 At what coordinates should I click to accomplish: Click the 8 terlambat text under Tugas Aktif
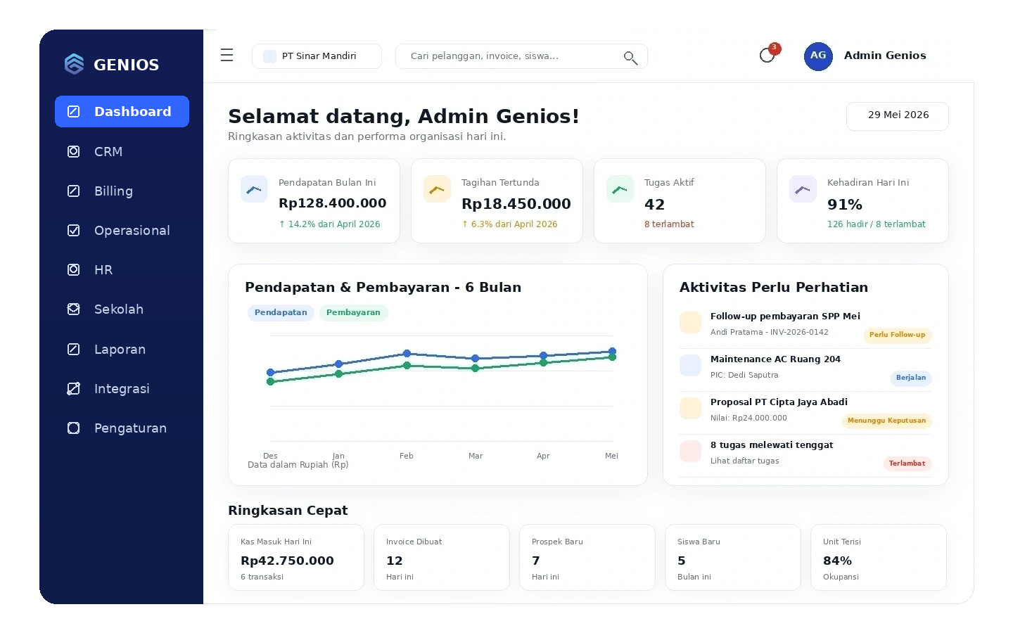[x=669, y=224]
